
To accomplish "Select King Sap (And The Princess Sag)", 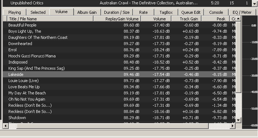I will [x=119, y=68].
